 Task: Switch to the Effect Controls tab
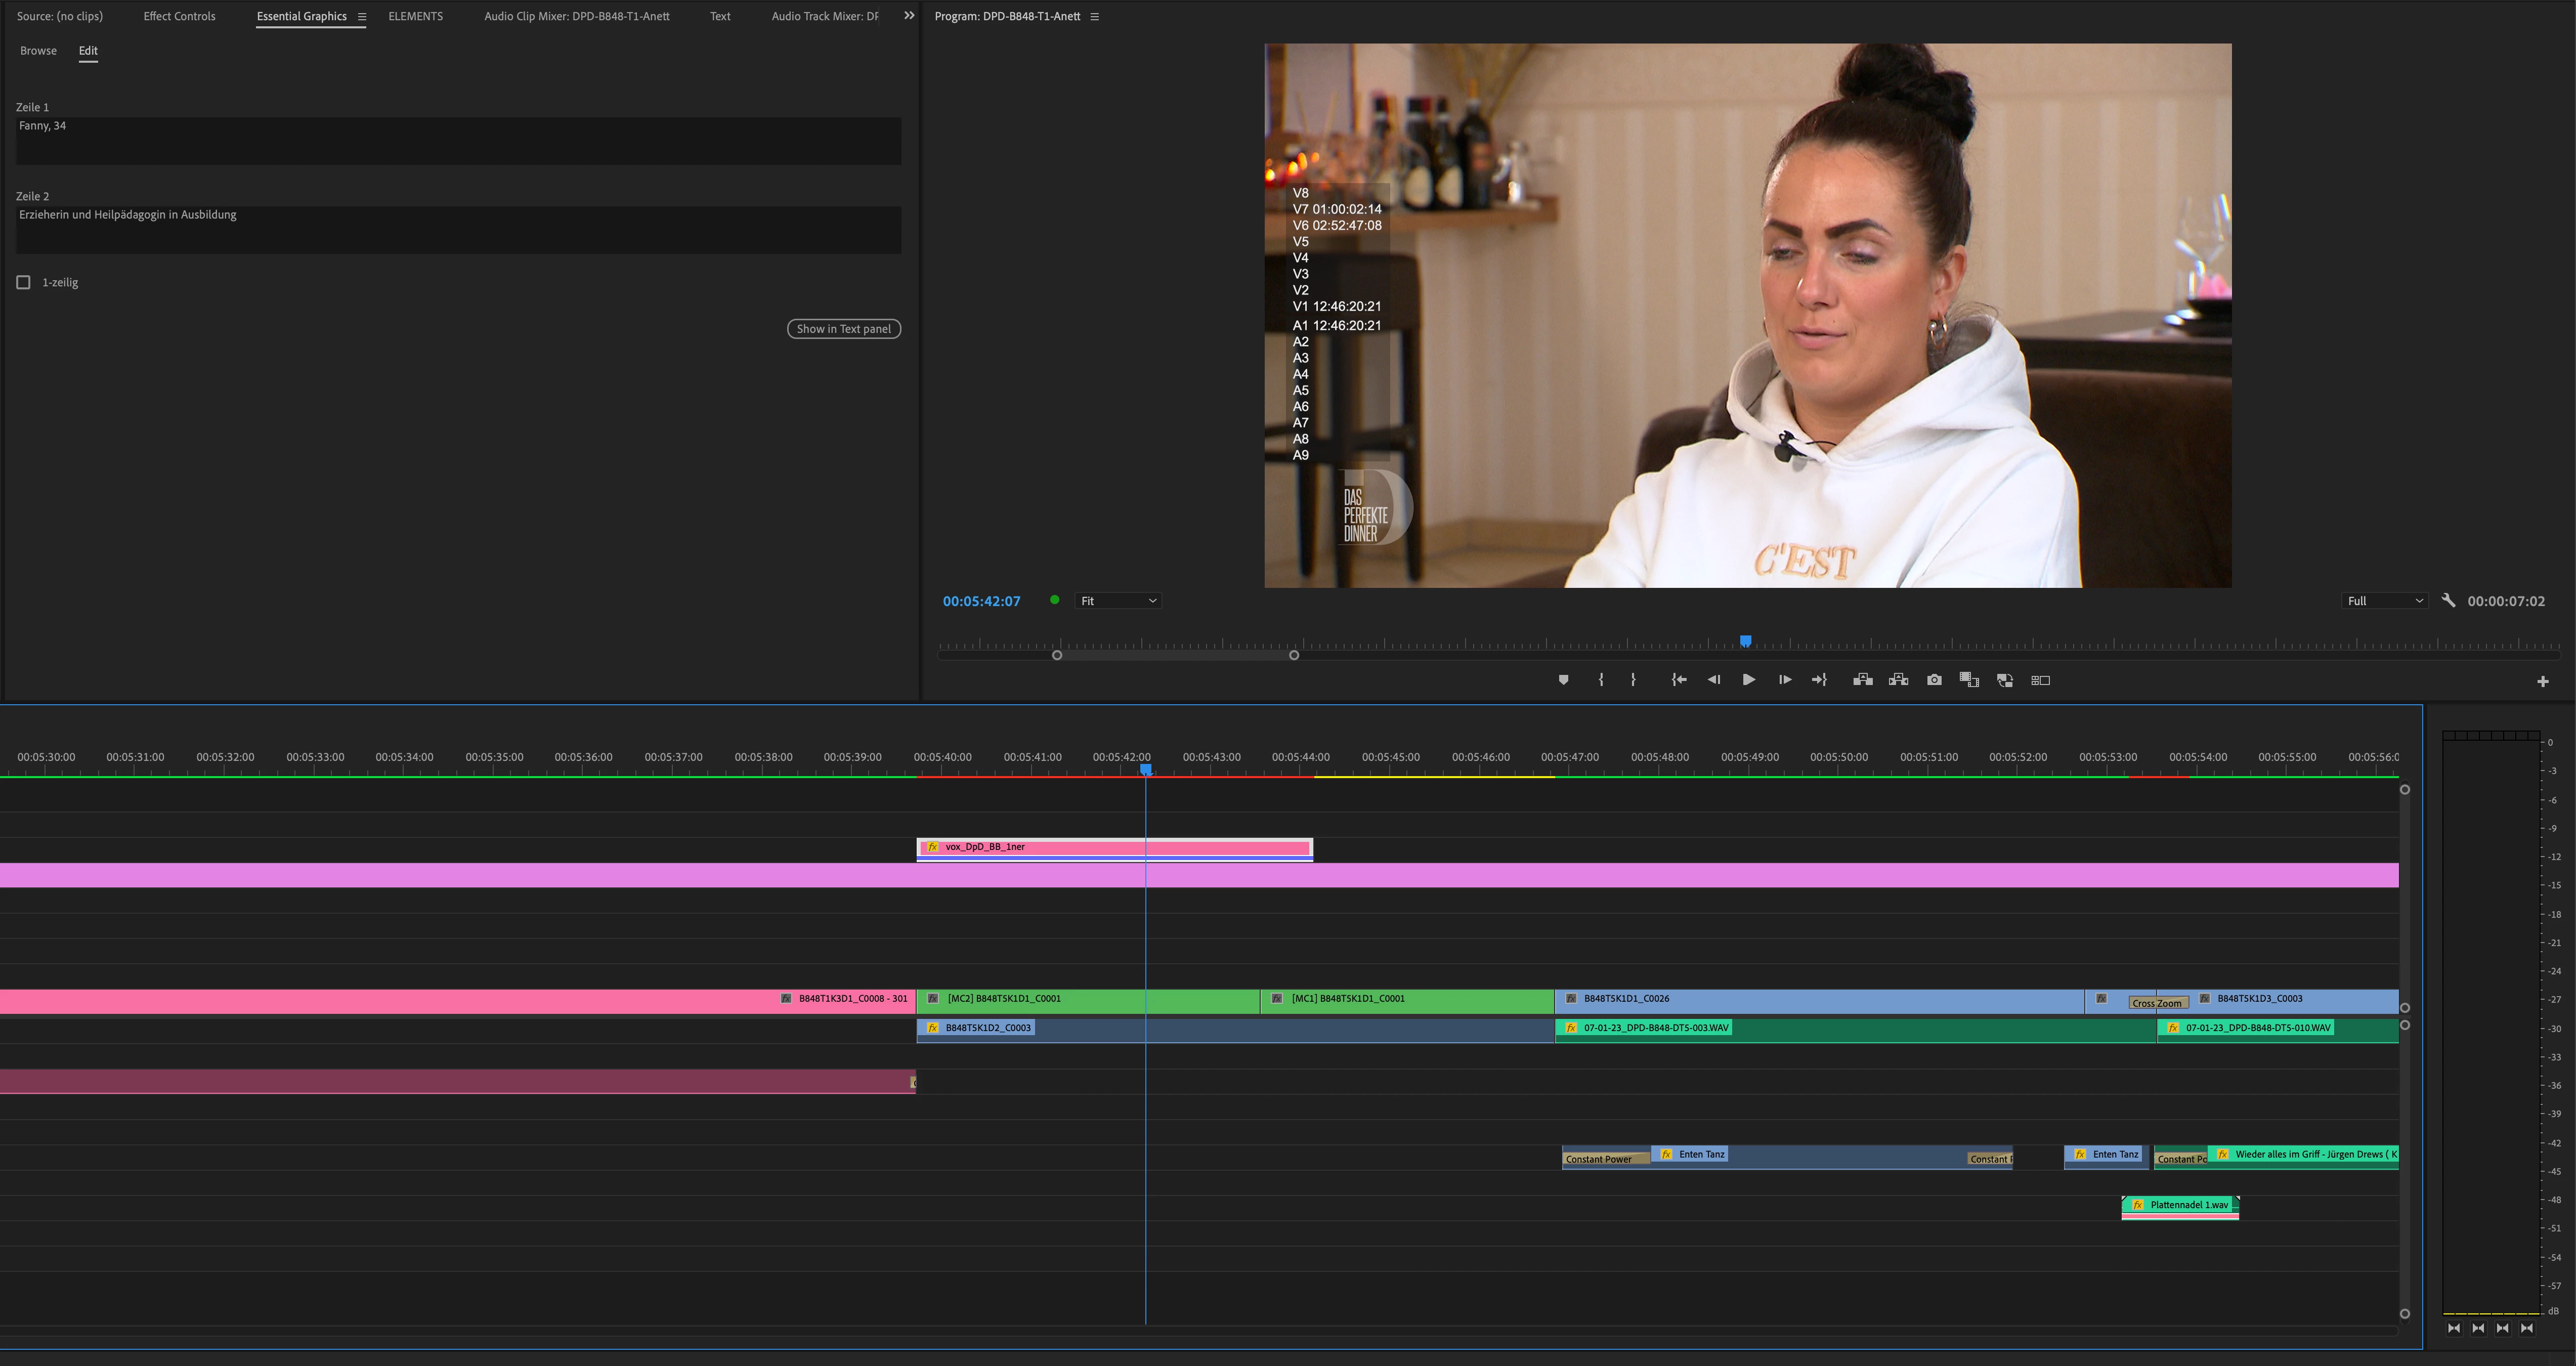(x=179, y=16)
